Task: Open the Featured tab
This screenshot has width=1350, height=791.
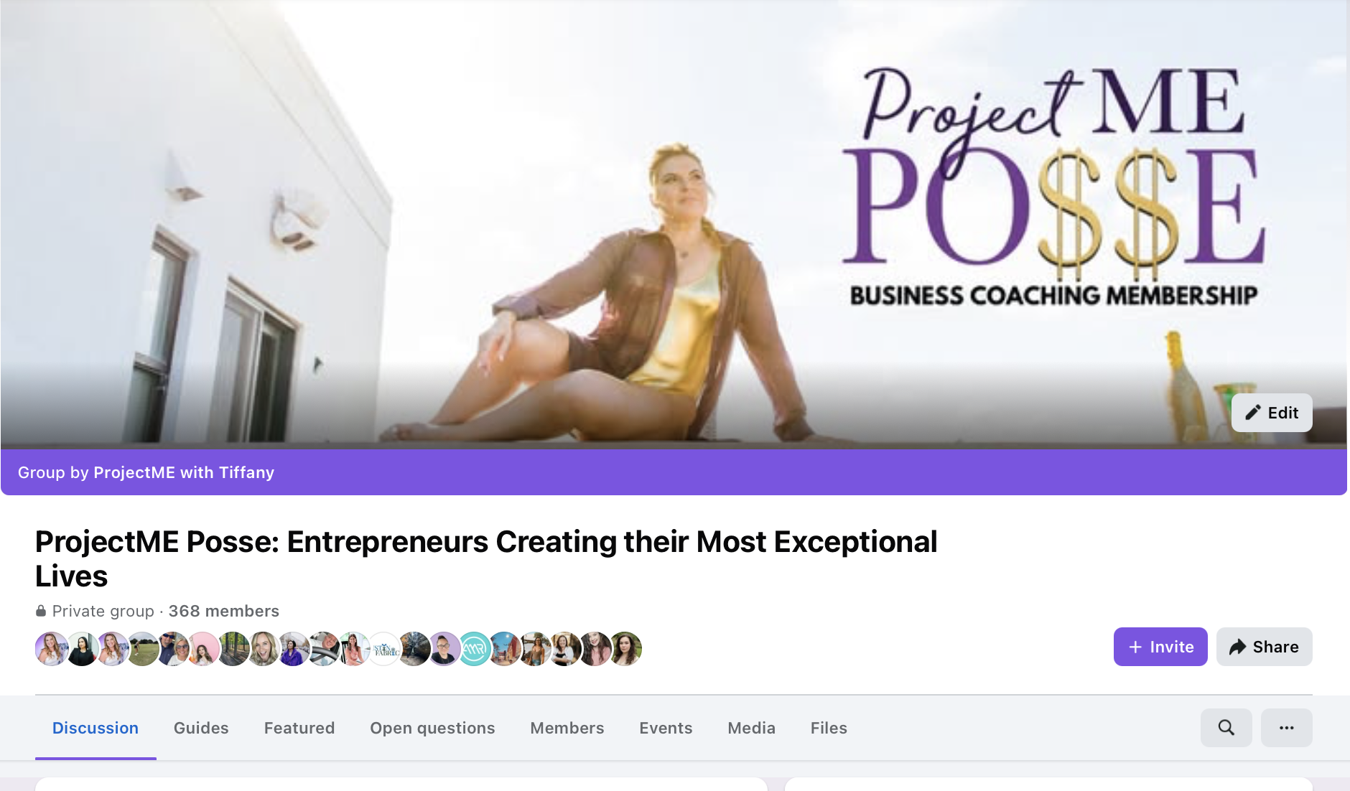Action: click(x=299, y=728)
